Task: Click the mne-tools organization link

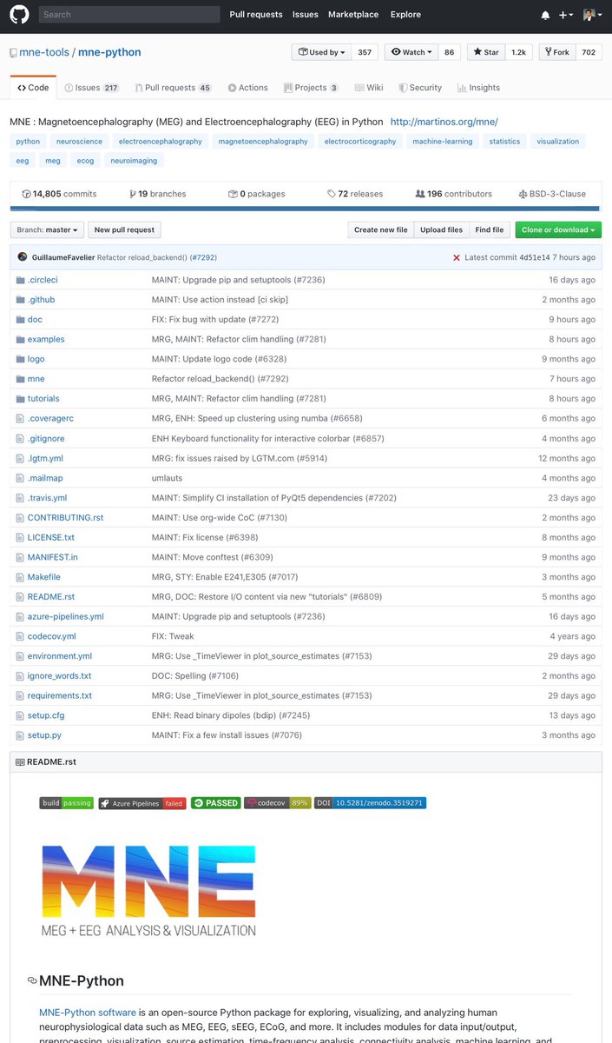Action: click(44, 52)
